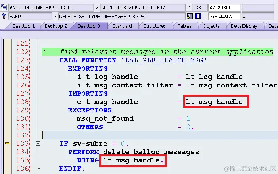The image size is (278, 174).
Task: Click line number 126 in the gutter
Action: click(x=22, y=85)
